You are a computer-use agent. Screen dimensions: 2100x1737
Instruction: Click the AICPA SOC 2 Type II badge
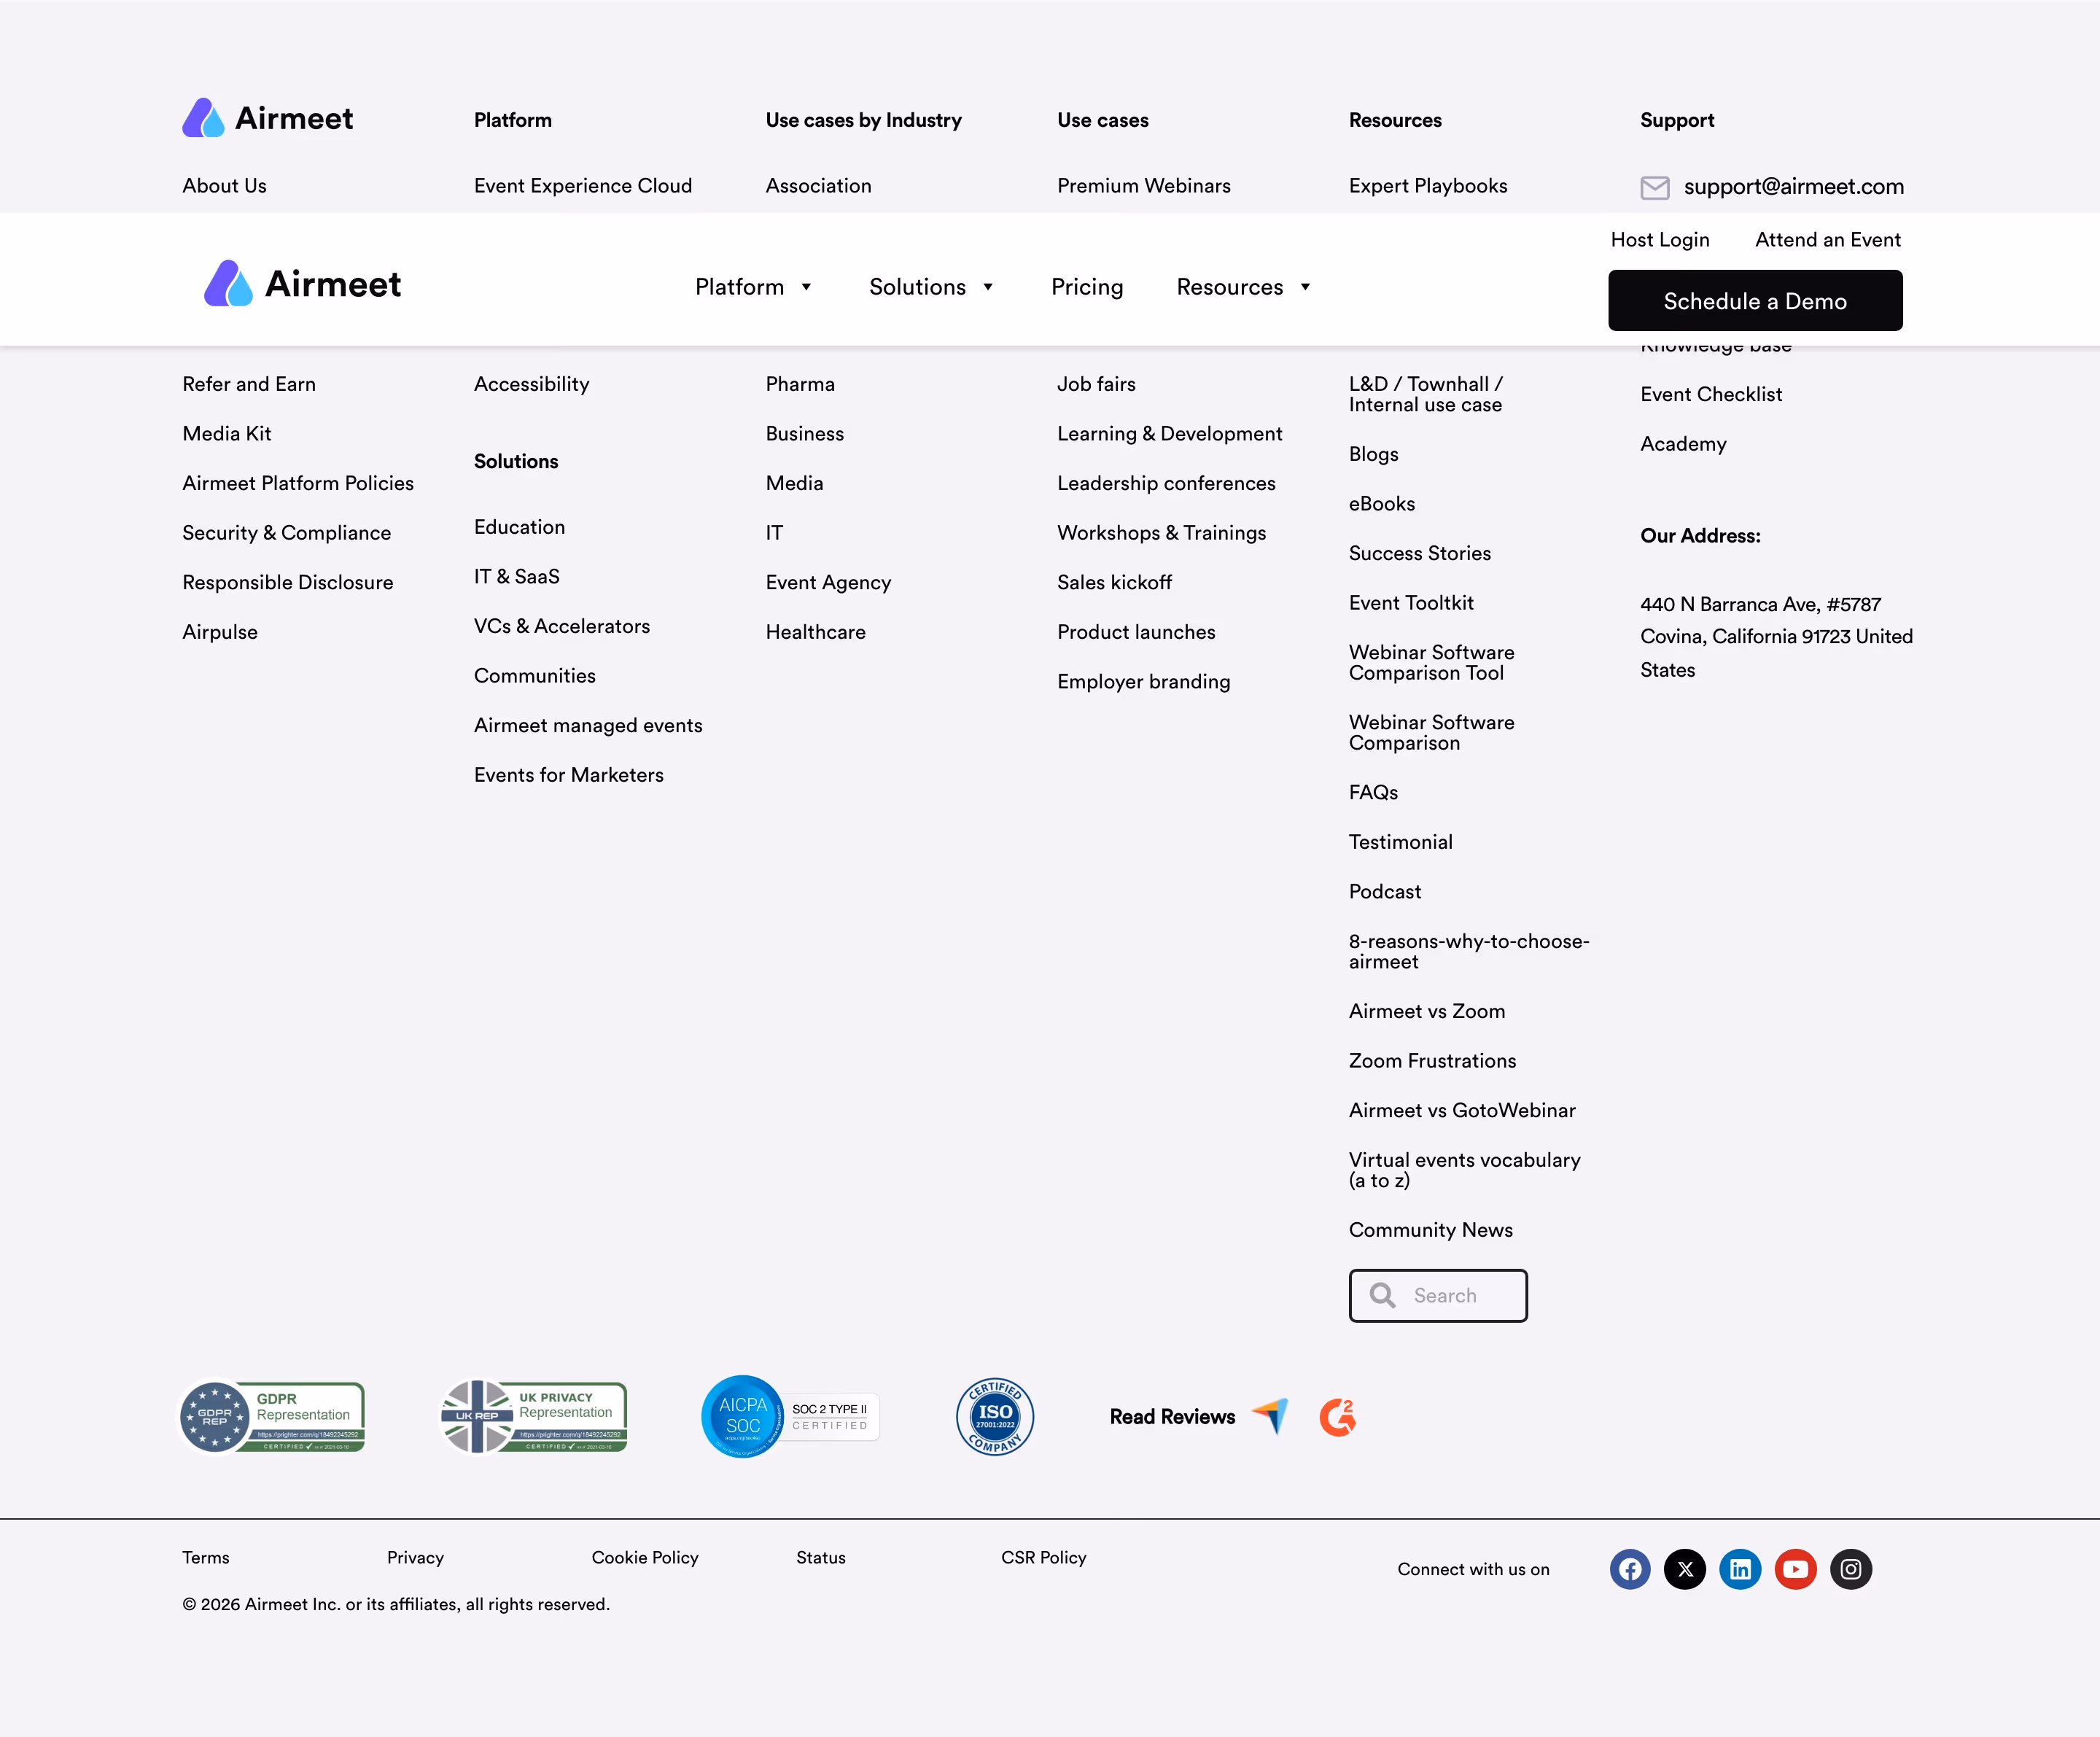point(790,1416)
